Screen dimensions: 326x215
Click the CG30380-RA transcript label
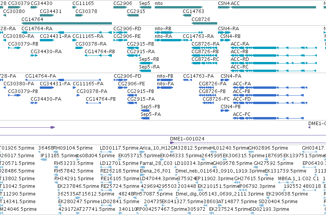(18, 36)
